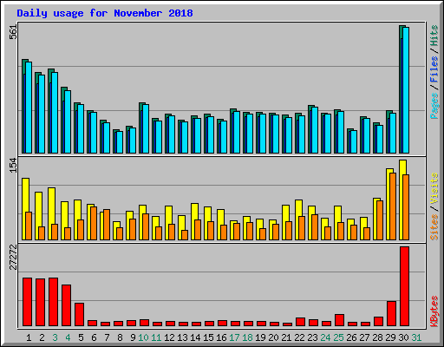This screenshot has width=444, height=347.
Task: Select day label 22 on the x-axis
Action: tap(299, 337)
